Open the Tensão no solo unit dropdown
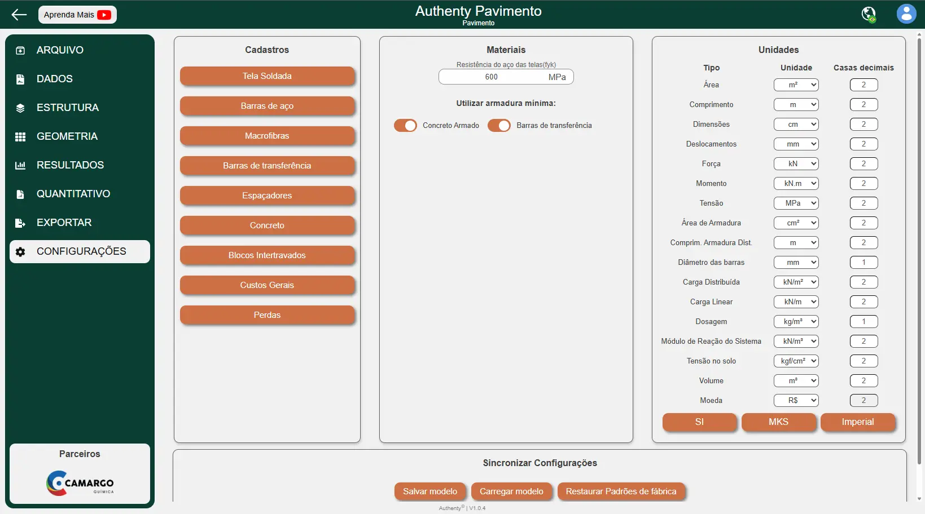This screenshot has height=514, width=925. pos(796,361)
